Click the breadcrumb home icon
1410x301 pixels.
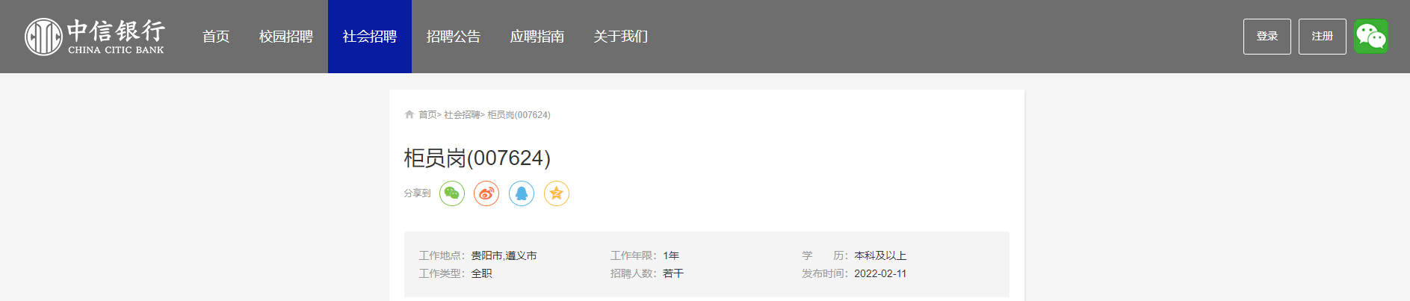click(409, 114)
